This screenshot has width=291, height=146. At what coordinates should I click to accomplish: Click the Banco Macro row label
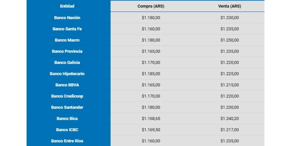click(x=67, y=40)
